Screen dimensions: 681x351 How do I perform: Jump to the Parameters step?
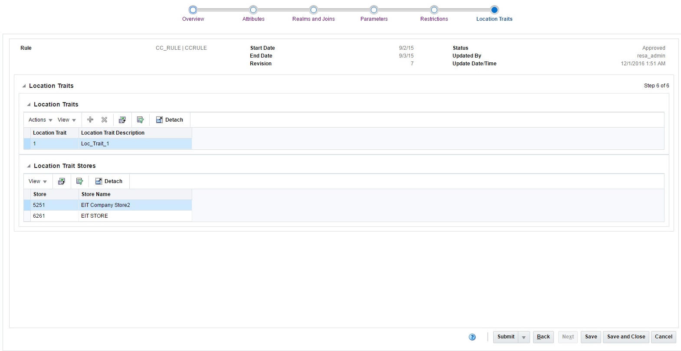click(374, 10)
